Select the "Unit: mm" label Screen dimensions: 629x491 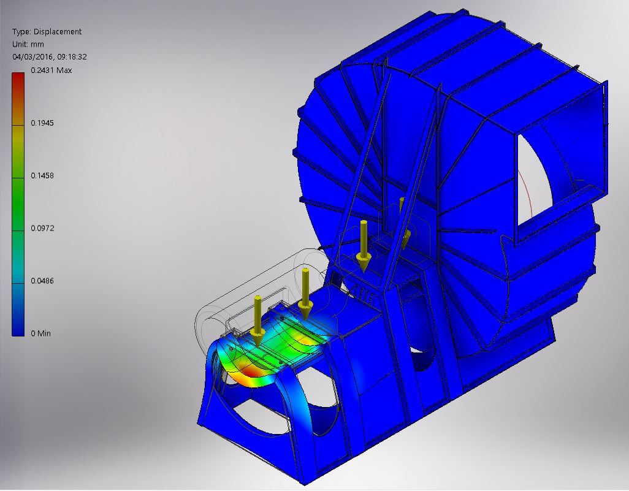[x=28, y=44]
